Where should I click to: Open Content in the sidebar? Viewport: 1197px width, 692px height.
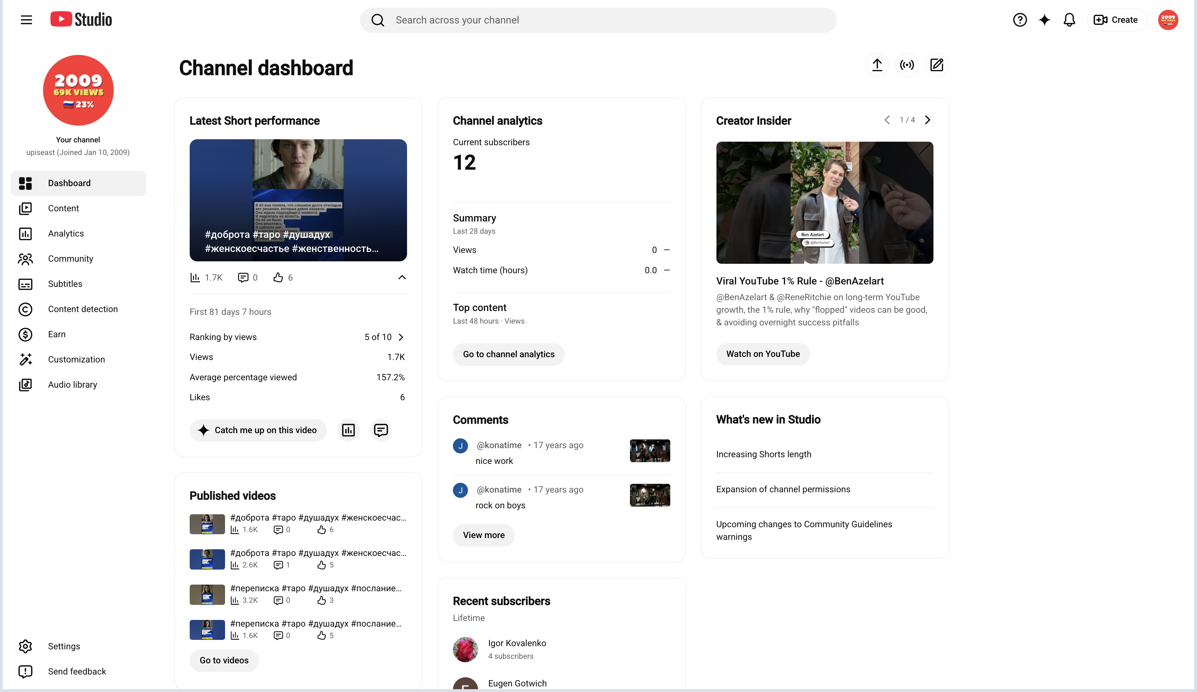pyautogui.click(x=78, y=208)
